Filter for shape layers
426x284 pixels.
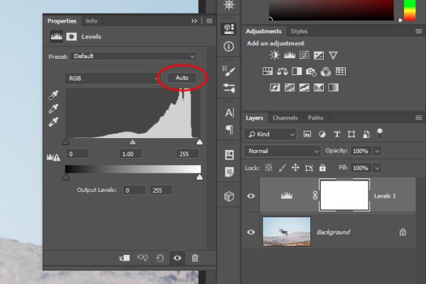(351, 134)
